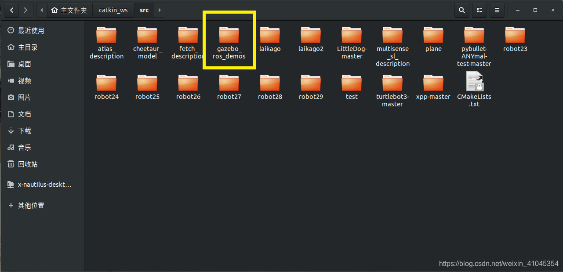563x272 pixels.
Task: Toggle the list/grid view button
Action: click(479, 10)
